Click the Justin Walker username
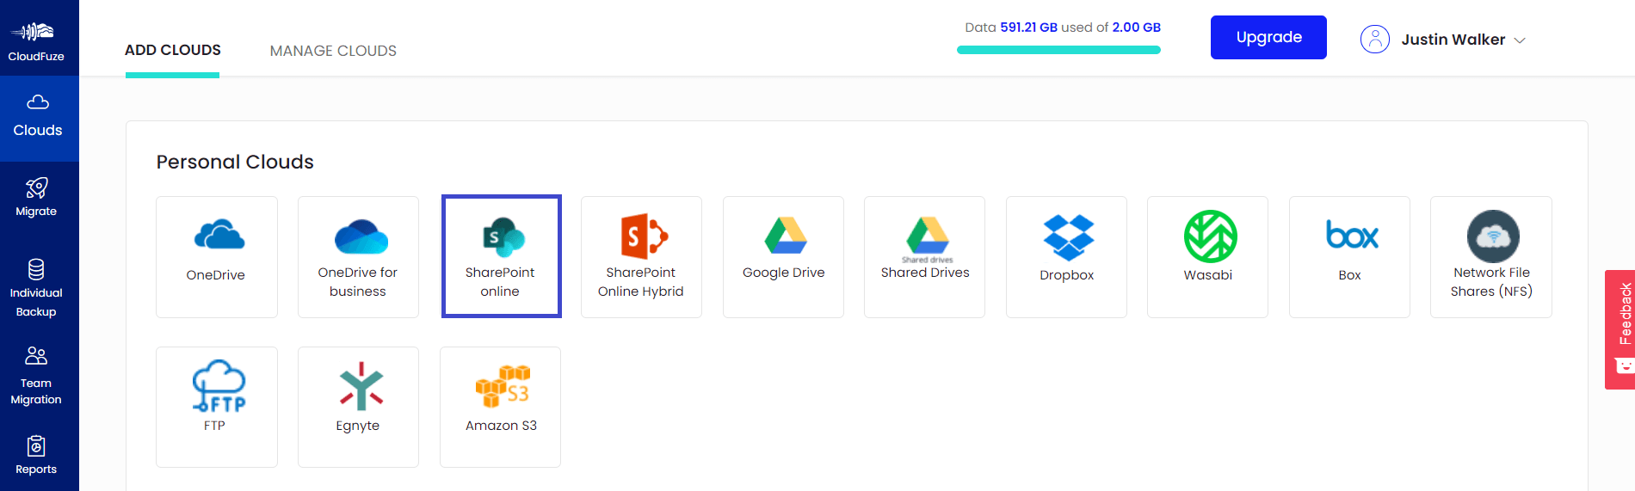 click(x=1453, y=40)
